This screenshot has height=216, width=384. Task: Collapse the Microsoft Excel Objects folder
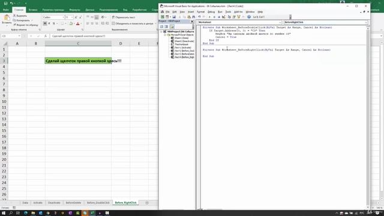165,35
